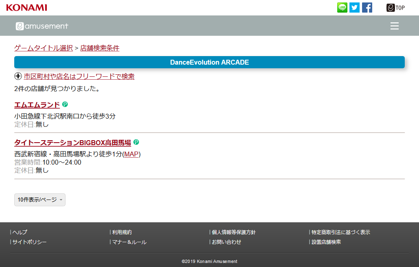Click ©2019 Konami Amusement copyright text
This screenshot has height=267, width=419.
point(209,261)
